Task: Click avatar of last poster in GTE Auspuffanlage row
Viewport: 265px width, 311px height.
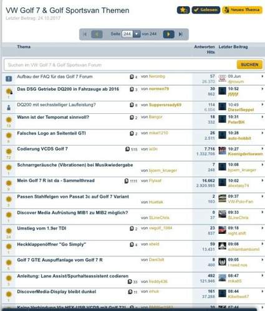Action: [x=222, y=262]
